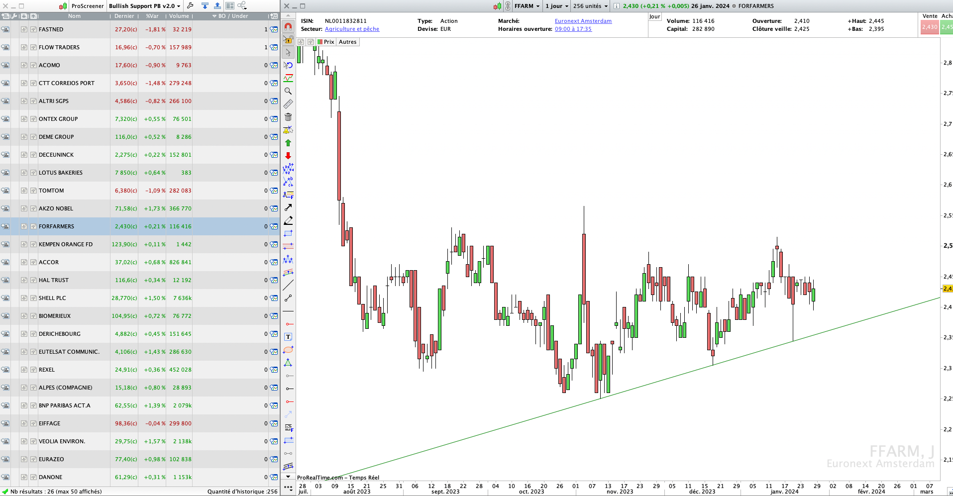953x496 pixels.
Task: Click the up-arrow box on FASTNED row
Action: pyautogui.click(x=33, y=29)
